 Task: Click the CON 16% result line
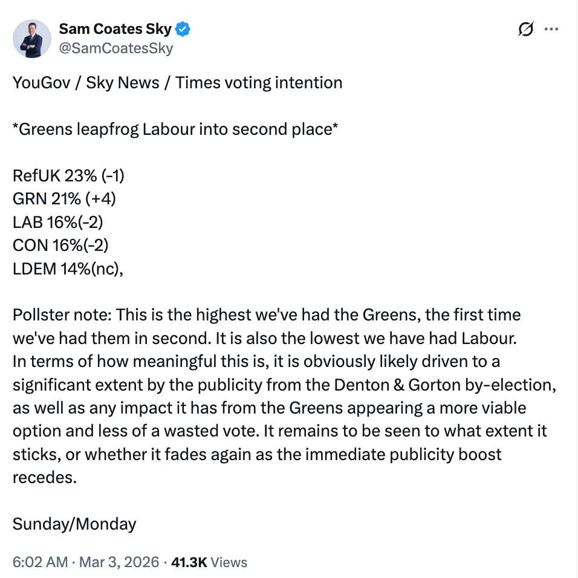click(60, 245)
